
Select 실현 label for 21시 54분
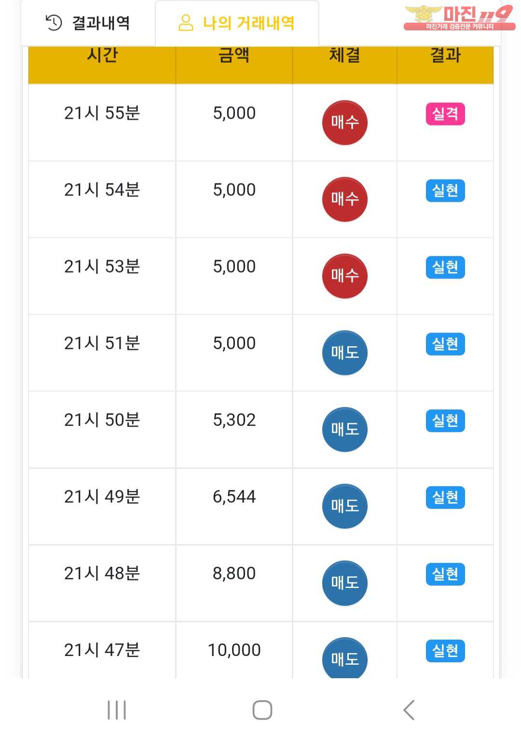[445, 191]
